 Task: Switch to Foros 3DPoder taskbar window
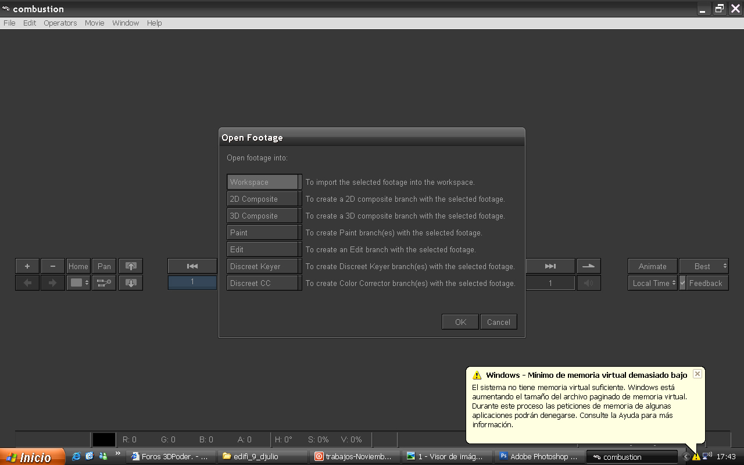point(171,457)
